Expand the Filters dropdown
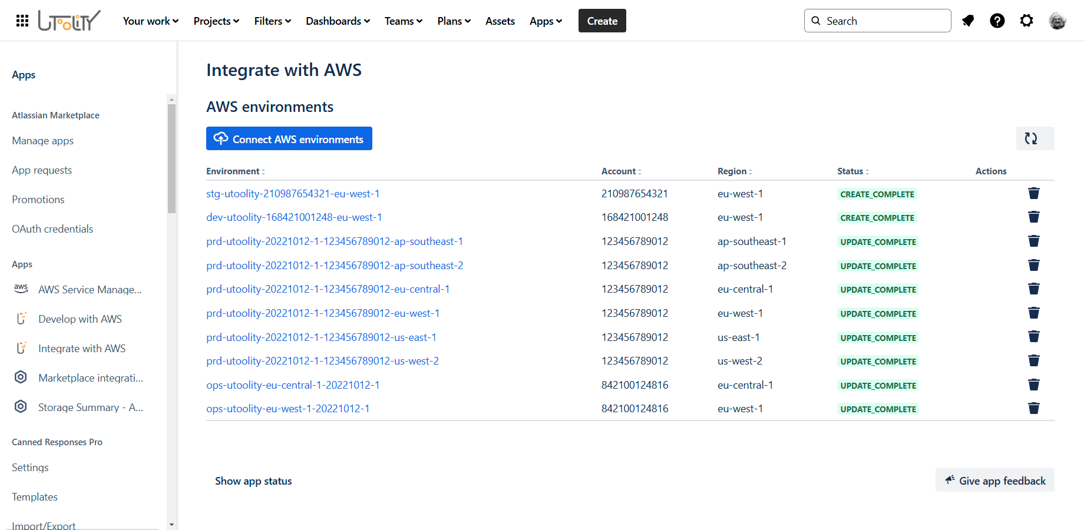Viewport: 1084px width, 530px height. point(273,21)
